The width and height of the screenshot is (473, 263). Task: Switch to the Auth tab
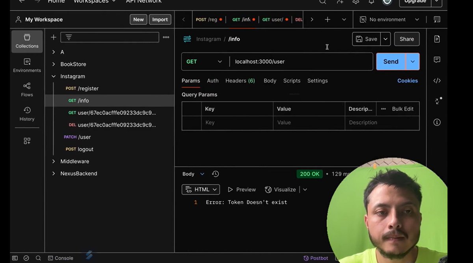213,80
